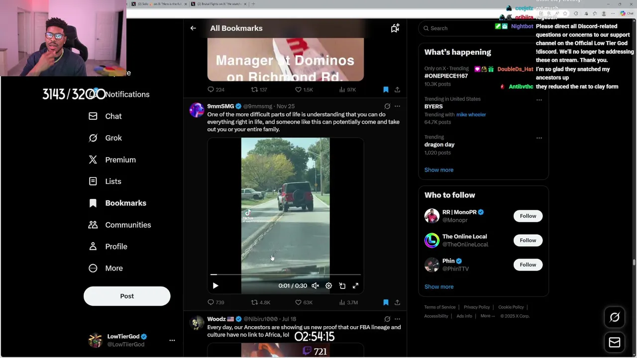Toggle picture-in-picture on the video
The image size is (637, 358).
pos(342,286)
